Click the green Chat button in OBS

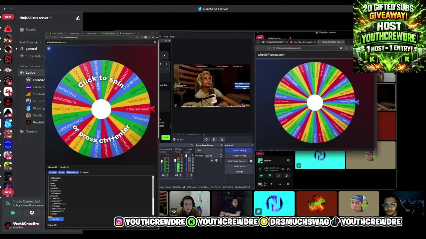tap(165, 137)
